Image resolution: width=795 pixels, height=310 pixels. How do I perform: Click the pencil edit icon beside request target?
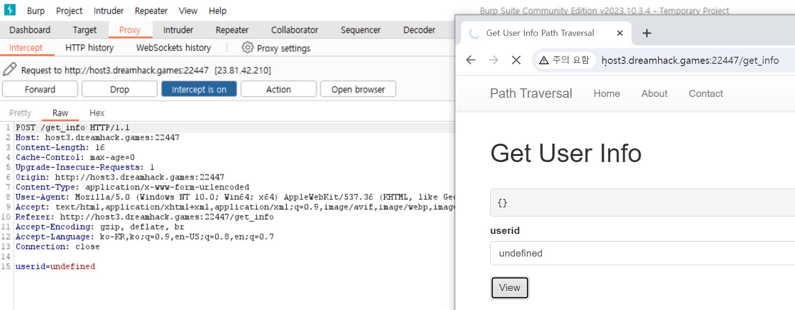(x=9, y=69)
